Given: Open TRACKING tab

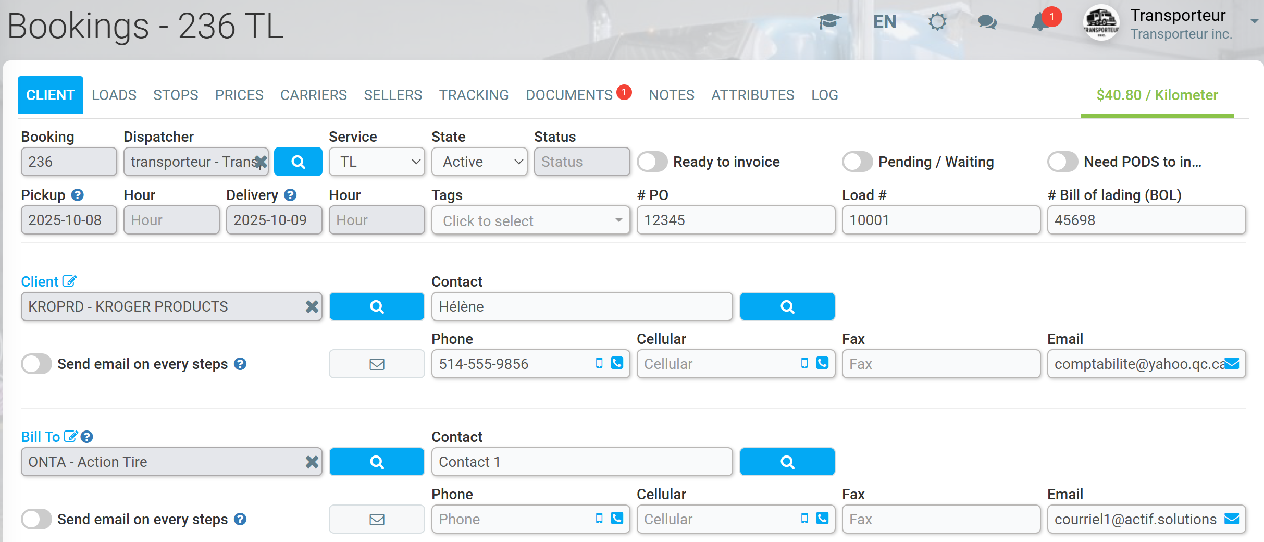Looking at the screenshot, I should click(x=474, y=95).
